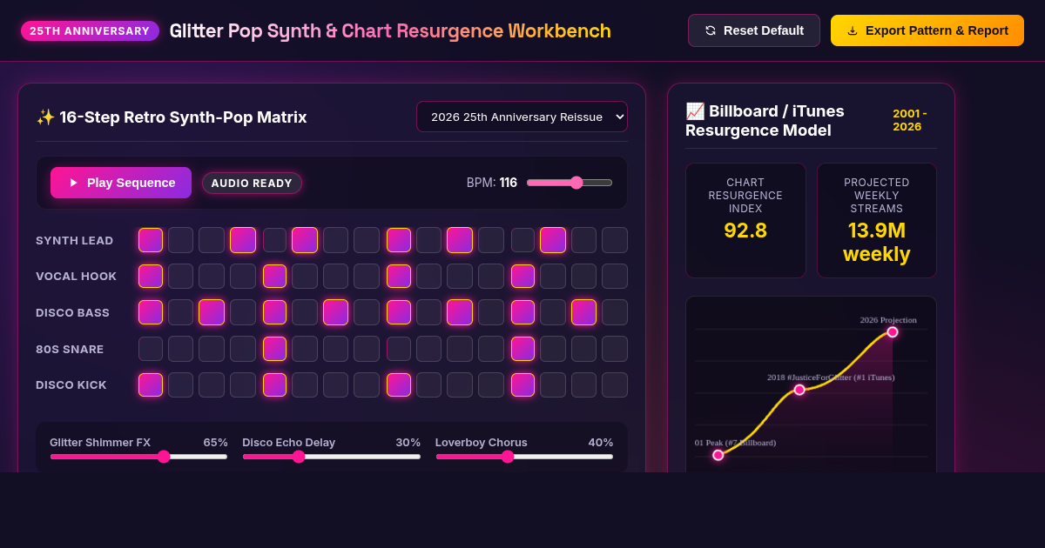This screenshot has width=1045, height=548.
Task: Toggle Vocal Hook step 9
Action: pos(399,277)
